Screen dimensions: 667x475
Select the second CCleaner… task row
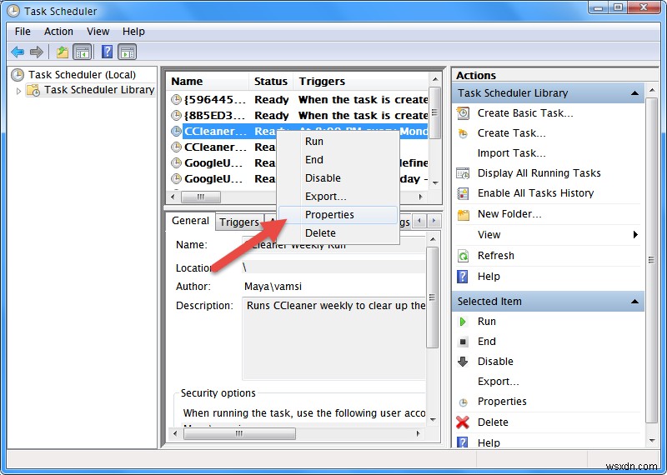coord(224,147)
